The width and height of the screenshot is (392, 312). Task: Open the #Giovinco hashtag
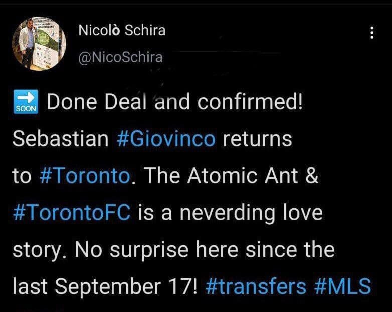click(166, 139)
